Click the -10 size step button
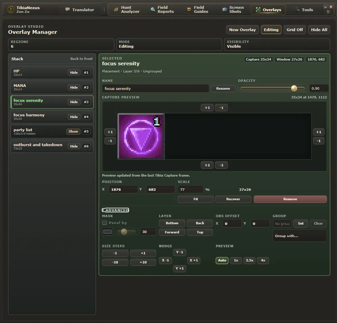This screenshot has height=323, width=337. coord(115,262)
